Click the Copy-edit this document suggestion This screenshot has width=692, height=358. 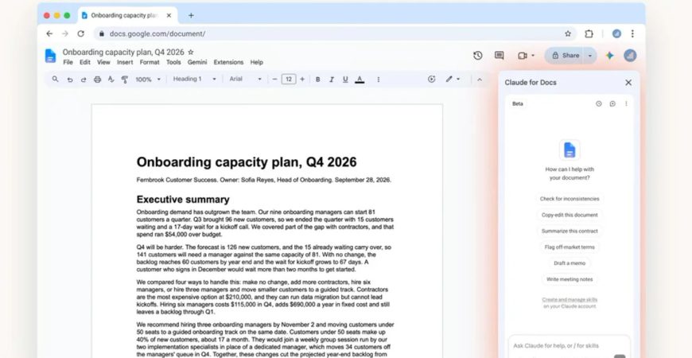coord(570,215)
